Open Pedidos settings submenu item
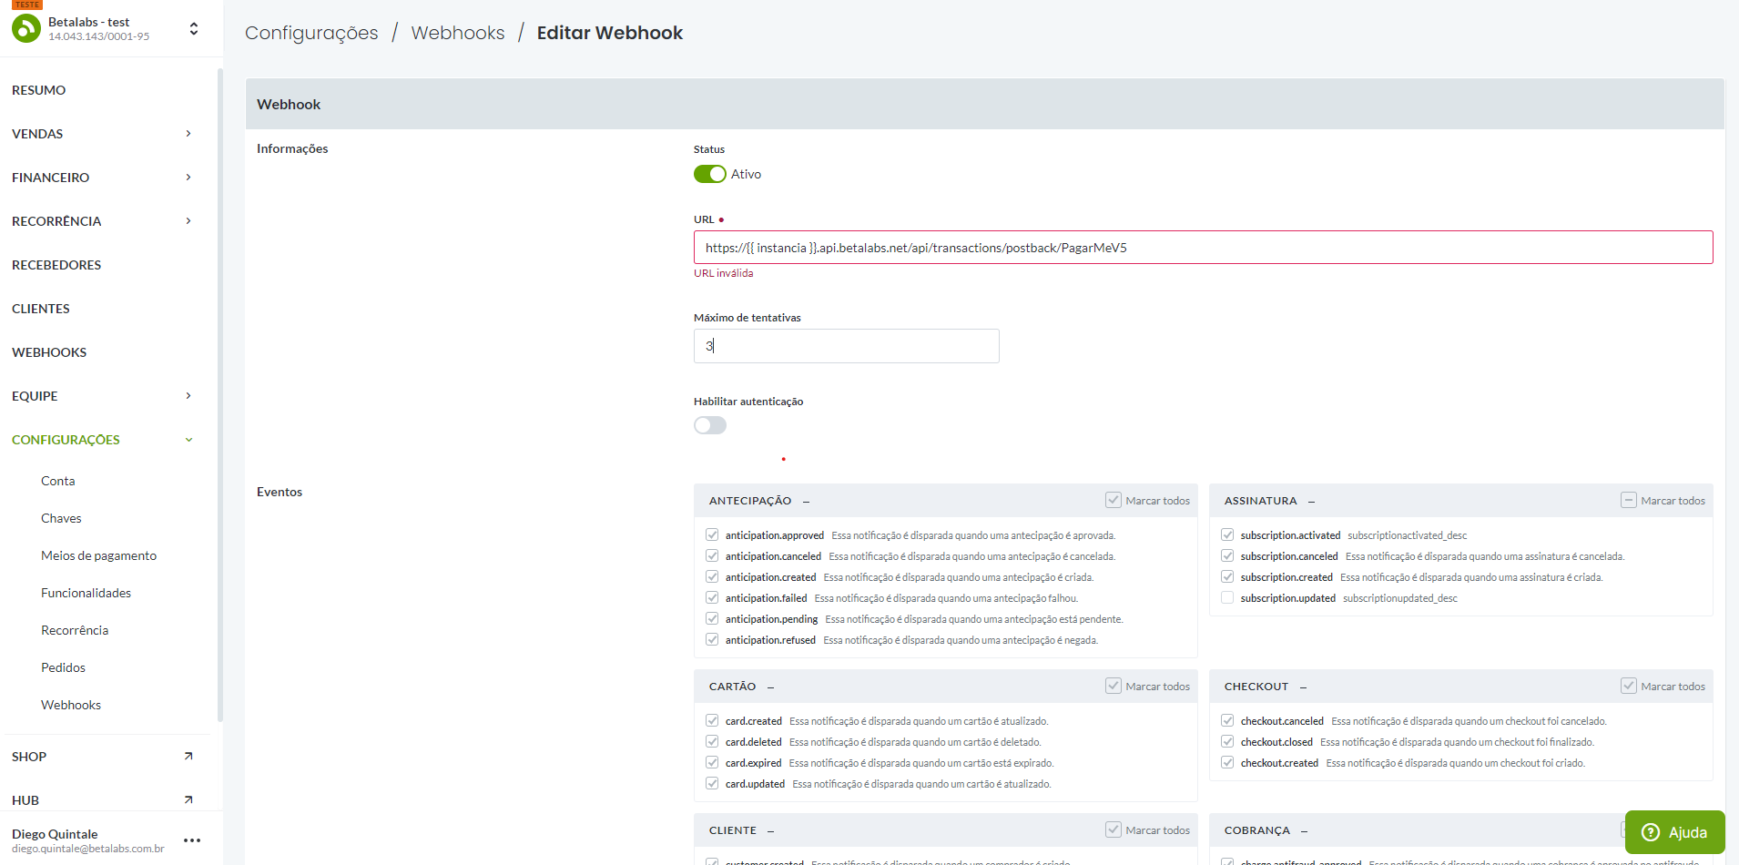Image resolution: width=1739 pixels, height=865 pixels. (x=63, y=667)
